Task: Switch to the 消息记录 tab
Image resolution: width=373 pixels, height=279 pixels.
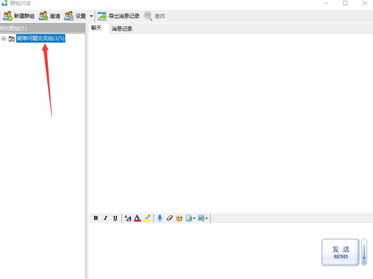Action: (x=122, y=29)
